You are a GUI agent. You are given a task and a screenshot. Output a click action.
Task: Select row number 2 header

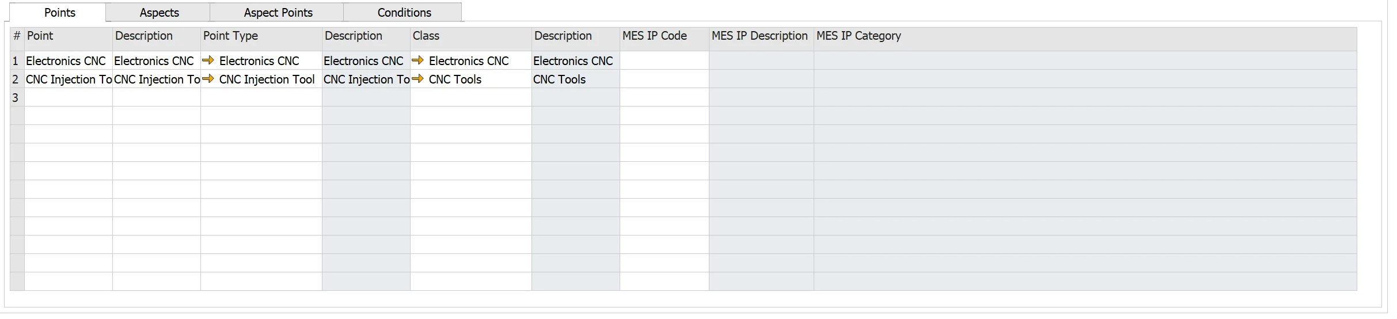pos(16,79)
